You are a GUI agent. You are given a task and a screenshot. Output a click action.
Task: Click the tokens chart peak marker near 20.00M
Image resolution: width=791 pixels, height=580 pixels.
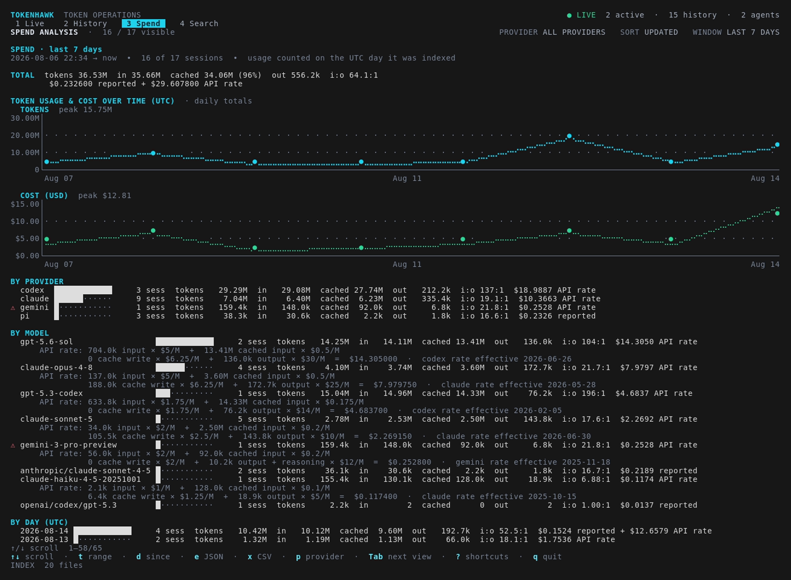[569, 136]
